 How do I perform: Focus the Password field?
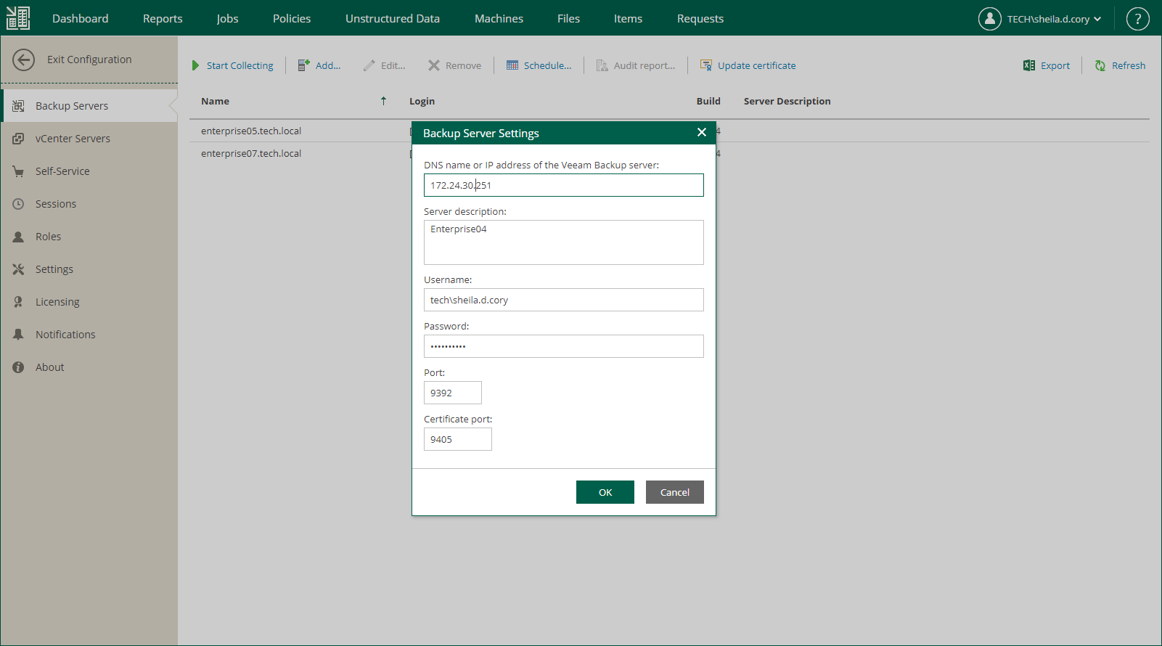click(564, 346)
